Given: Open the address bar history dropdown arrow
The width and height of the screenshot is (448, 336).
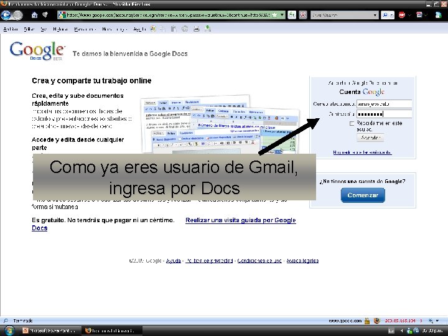Looking at the screenshot, I should (282, 15).
